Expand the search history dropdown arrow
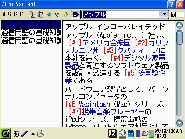This screenshot has height=139, width=185. [x=164, y=14]
